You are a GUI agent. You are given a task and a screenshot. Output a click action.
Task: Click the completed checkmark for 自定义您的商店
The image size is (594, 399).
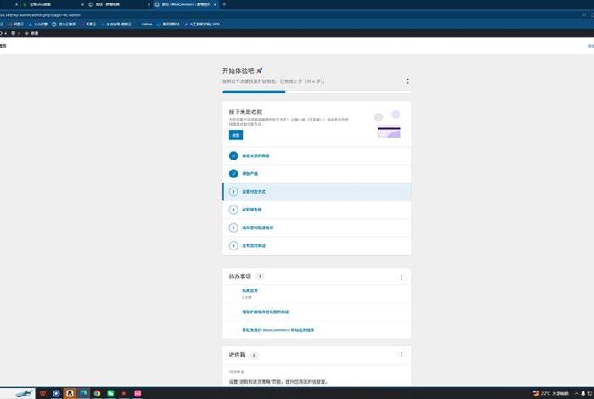[233, 155]
